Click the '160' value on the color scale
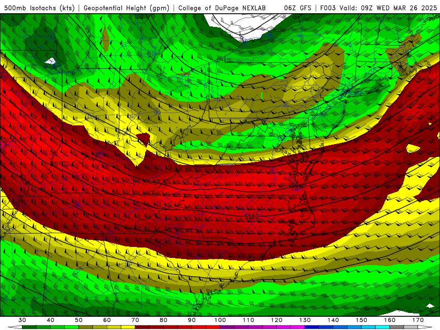The height and width of the screenshot is (330, 440). coord(390,320)
